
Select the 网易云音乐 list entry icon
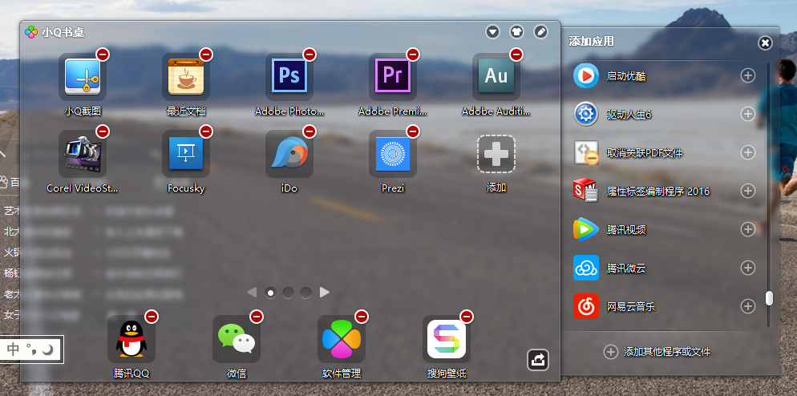(x=586, y=306)
